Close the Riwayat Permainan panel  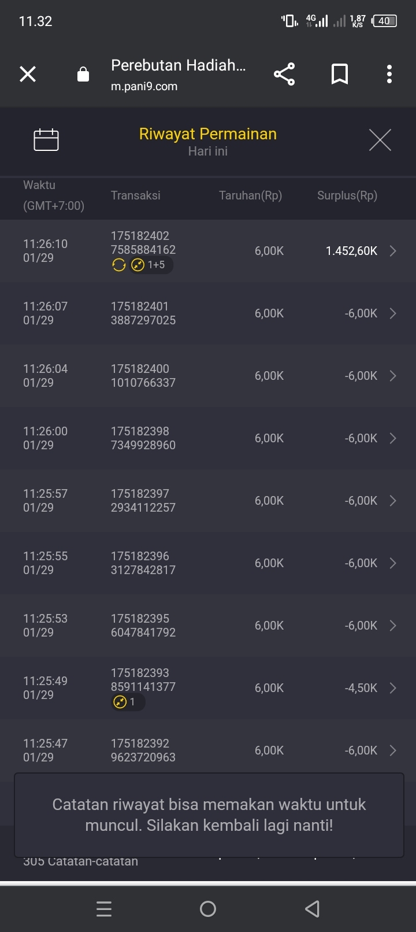[x=380, y=140]
